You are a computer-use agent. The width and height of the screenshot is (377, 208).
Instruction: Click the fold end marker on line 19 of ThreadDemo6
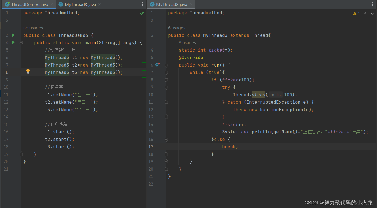[21, 154]
